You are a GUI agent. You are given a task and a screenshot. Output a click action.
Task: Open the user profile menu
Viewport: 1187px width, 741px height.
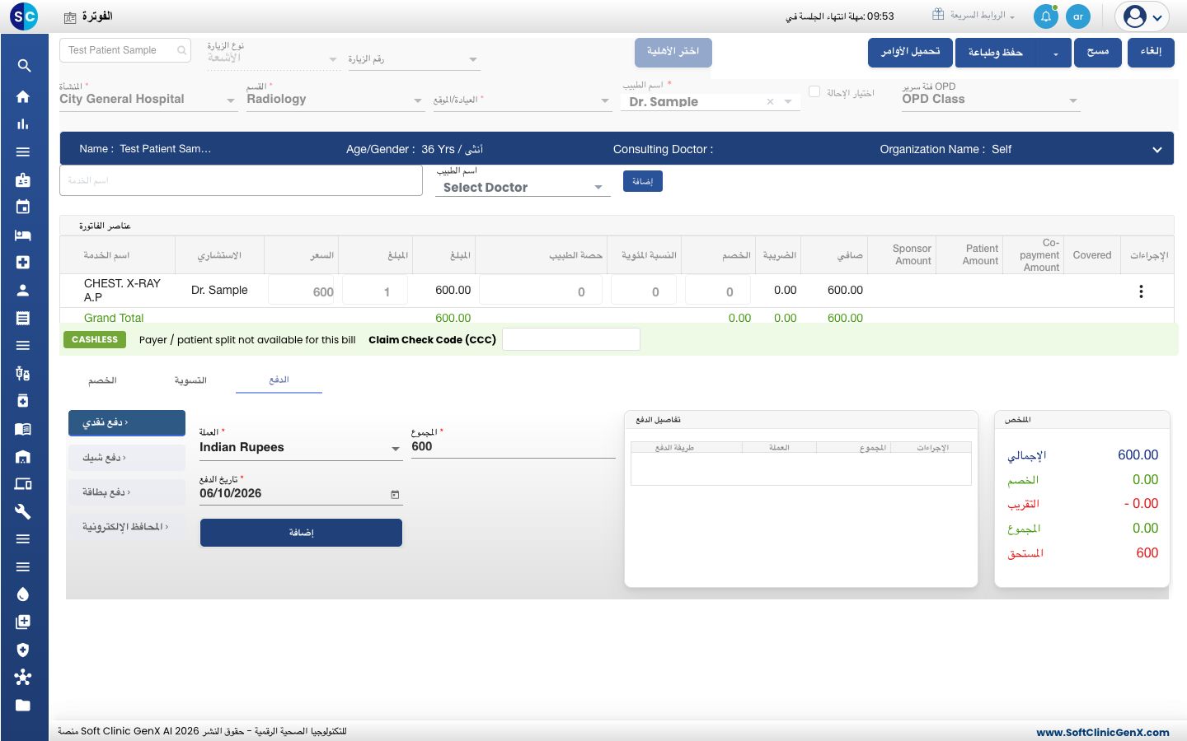pos(1142,16)
